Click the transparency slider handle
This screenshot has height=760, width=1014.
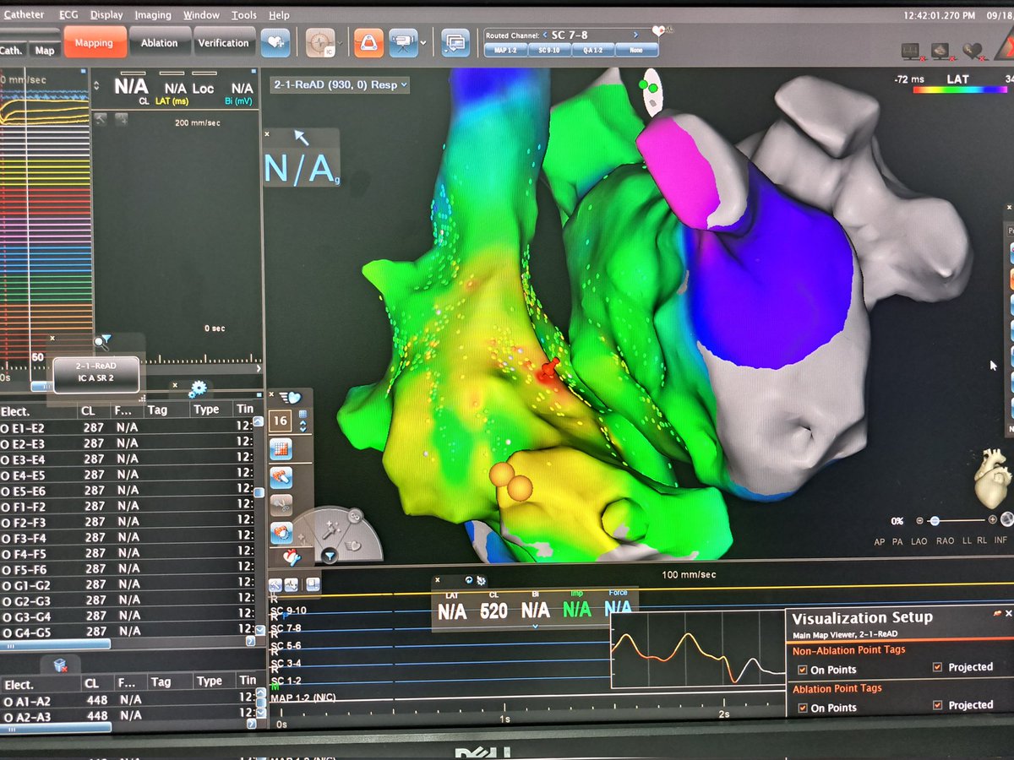coord(934,521)
